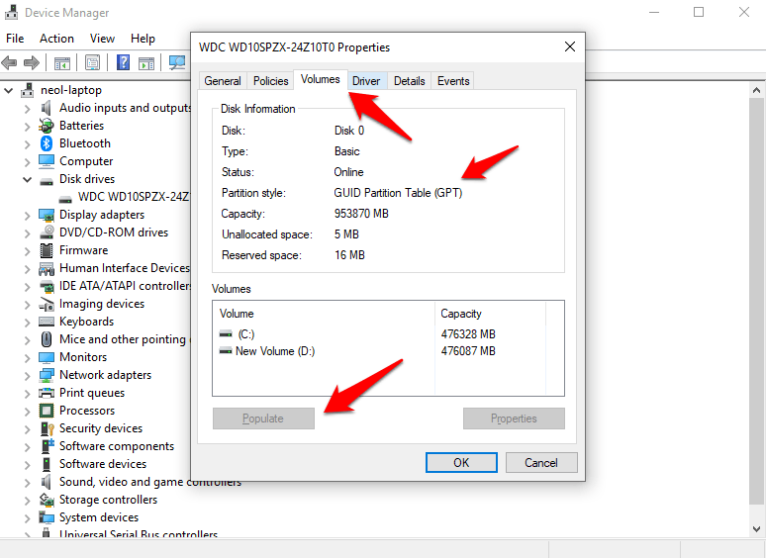Click the Human Interface Devices icon
This screenshot has height=558, width=766.
tap(47, 268)
